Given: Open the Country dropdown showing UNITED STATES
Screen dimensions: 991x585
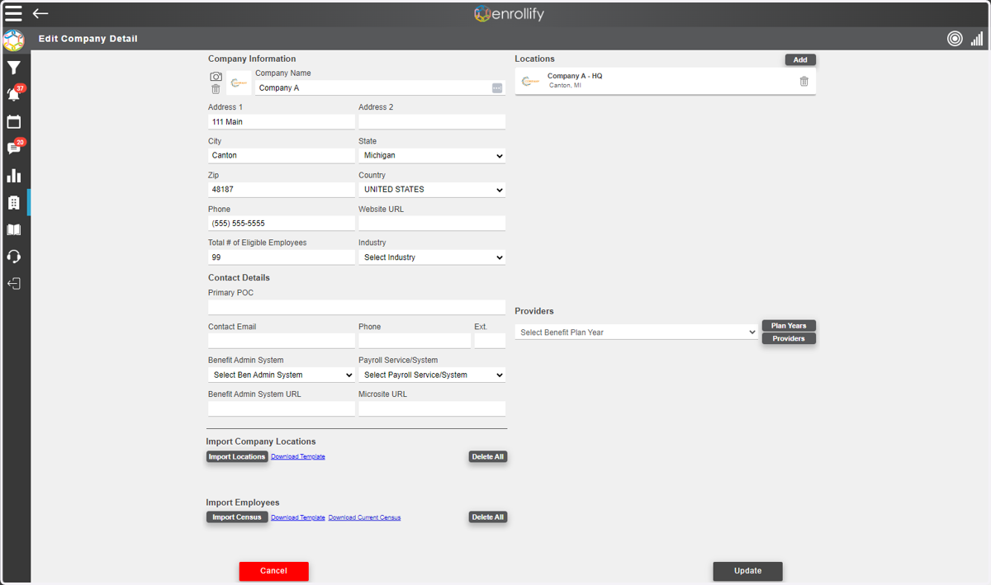Looking at the screenshot, I should point(432,189).
